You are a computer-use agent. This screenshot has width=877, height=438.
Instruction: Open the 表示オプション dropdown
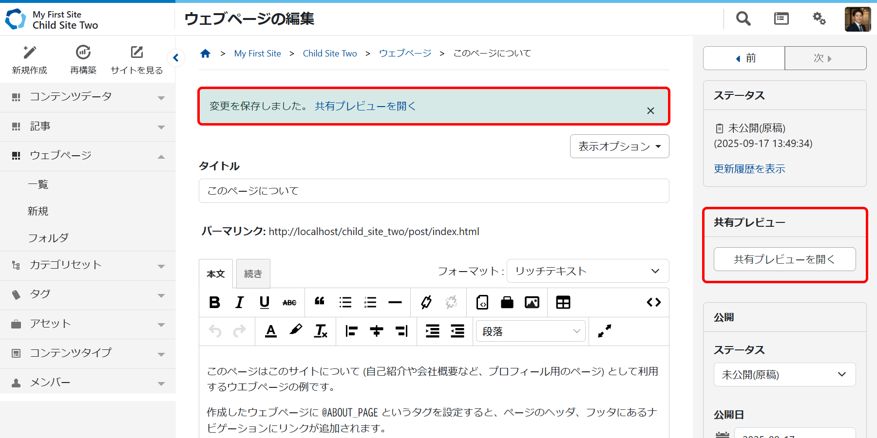click(x=619, y=146)
